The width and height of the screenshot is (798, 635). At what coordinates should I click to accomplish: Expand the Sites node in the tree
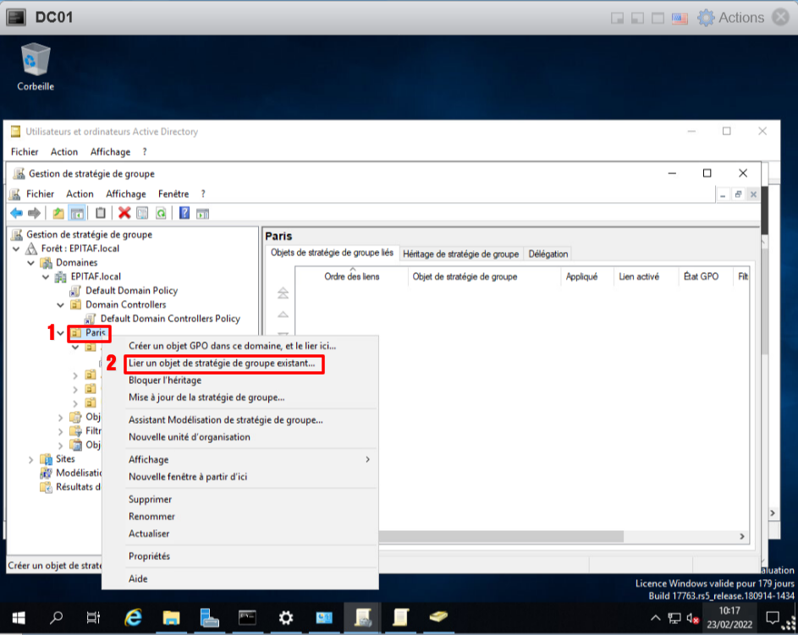[31, 459]
